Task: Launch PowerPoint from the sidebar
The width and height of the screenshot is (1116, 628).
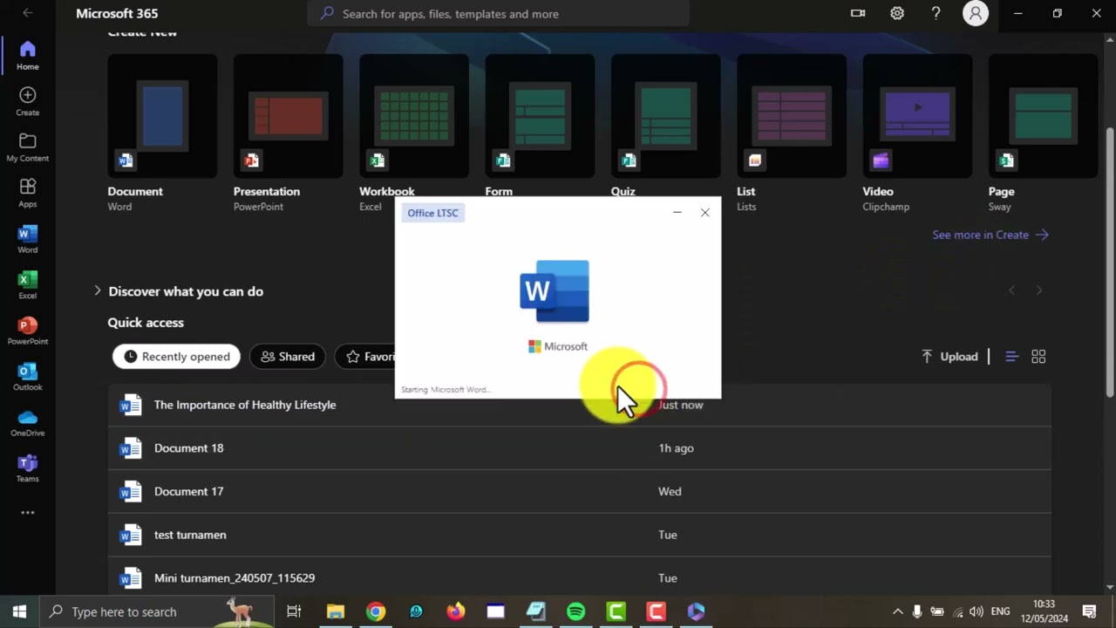Action: pos(27,331)
